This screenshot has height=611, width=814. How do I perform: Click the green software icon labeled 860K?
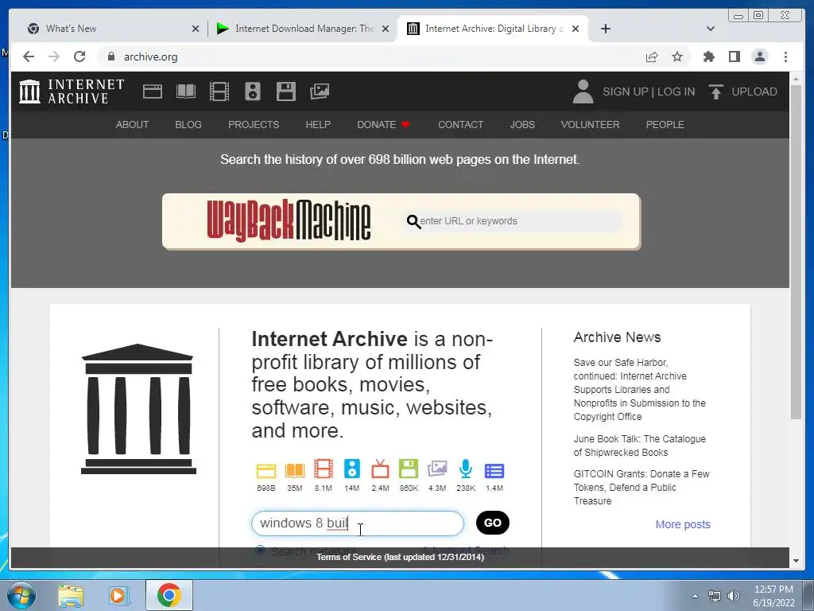[x=409, y=469]
